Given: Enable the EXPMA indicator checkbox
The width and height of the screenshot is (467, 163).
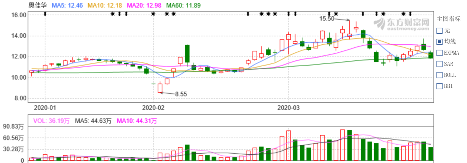Looking at the screenshot, I should [439, 53].
